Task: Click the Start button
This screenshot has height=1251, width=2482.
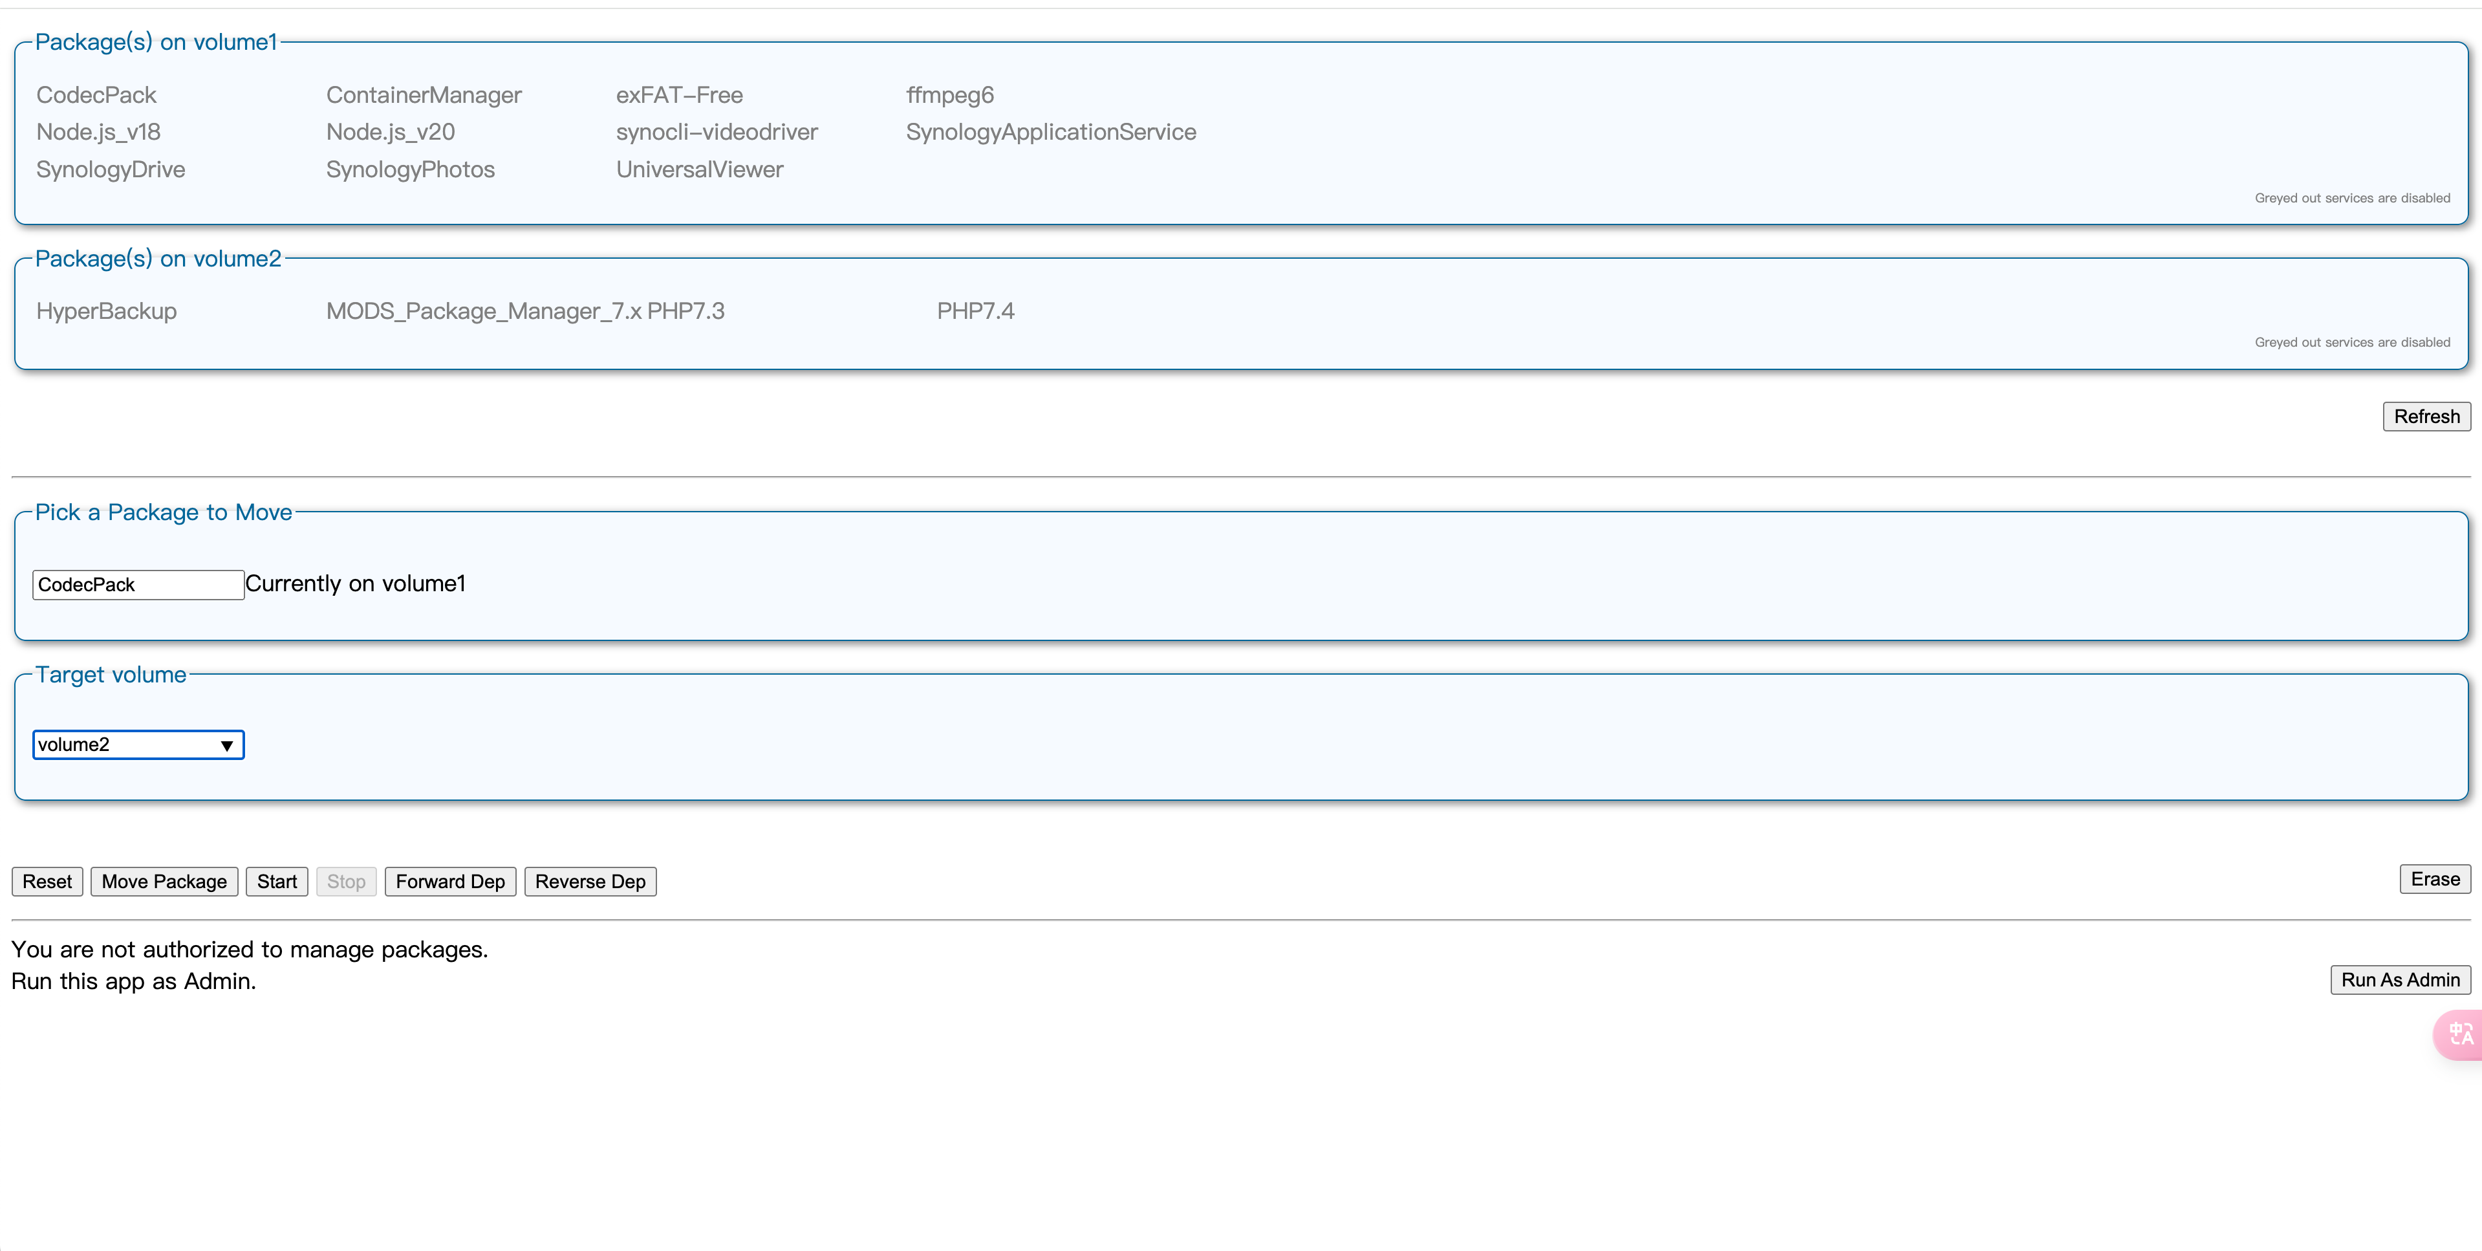Action: pyautogui.click(x=277, y=881)
